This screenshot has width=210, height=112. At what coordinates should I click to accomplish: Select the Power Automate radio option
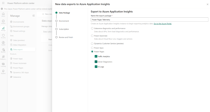point(92,36)
